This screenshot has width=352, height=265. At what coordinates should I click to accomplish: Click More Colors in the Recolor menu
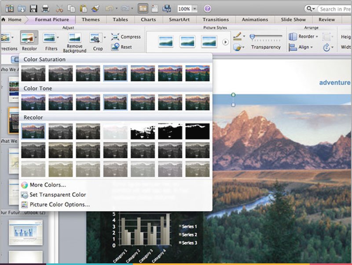point(46,185)
